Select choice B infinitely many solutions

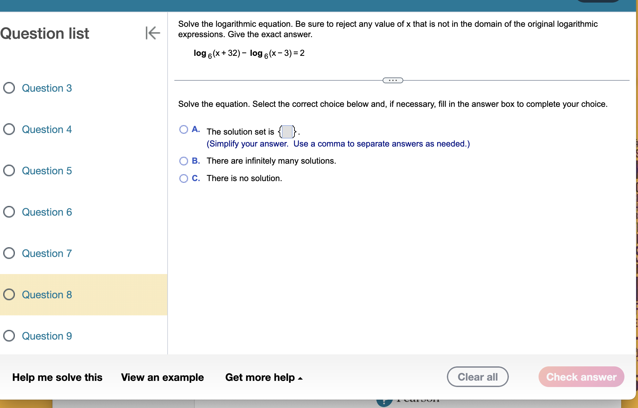click(x=184, y=161)
